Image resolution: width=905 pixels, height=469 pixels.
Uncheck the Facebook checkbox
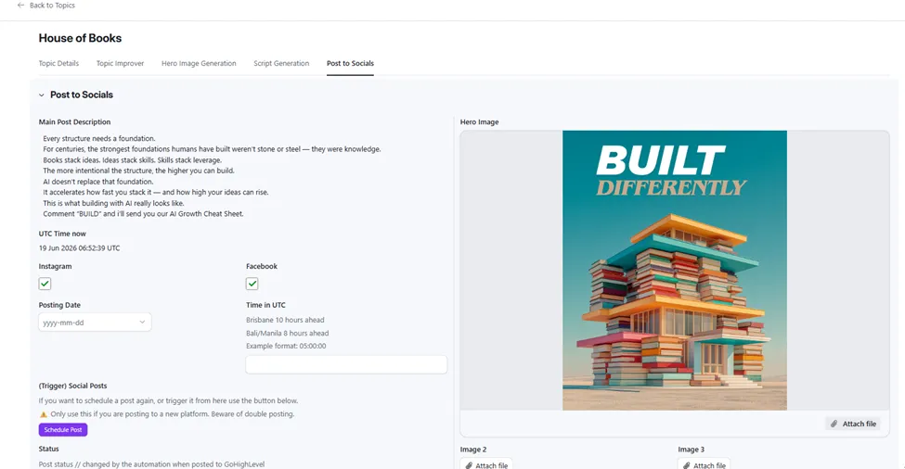(x=252, y=284)
